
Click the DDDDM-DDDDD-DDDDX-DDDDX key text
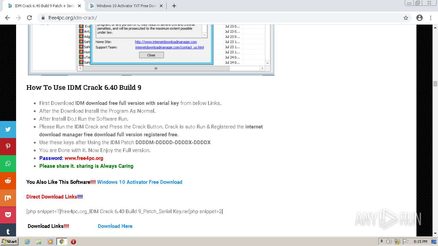click(173, 142)
